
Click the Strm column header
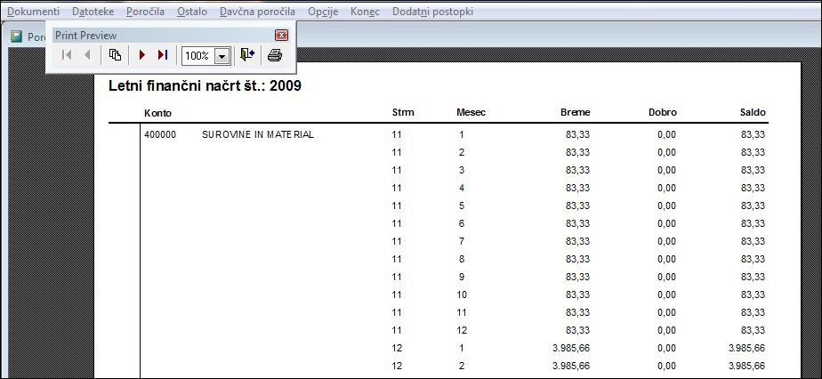pyautogui.click(x=403, y=112)
